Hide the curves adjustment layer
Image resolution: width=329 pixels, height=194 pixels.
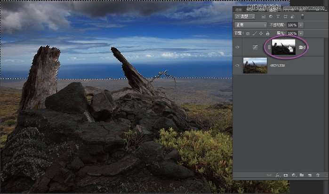pyautogui.click(x=238, y=47)
